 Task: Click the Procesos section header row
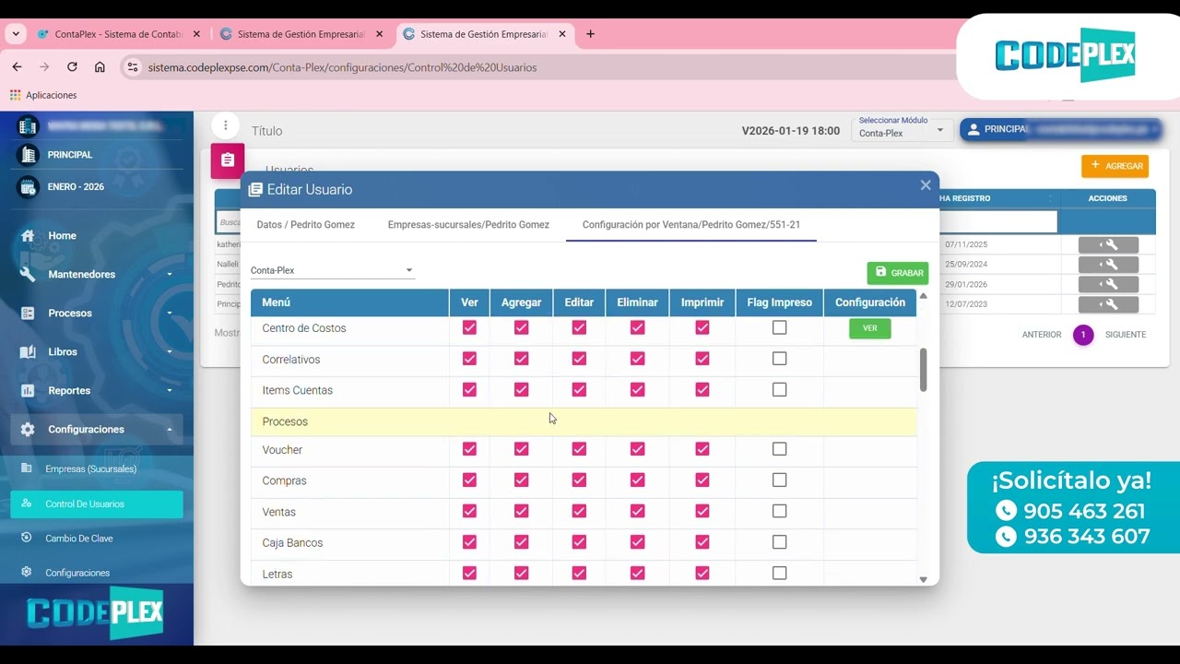(x=584, y=421)
